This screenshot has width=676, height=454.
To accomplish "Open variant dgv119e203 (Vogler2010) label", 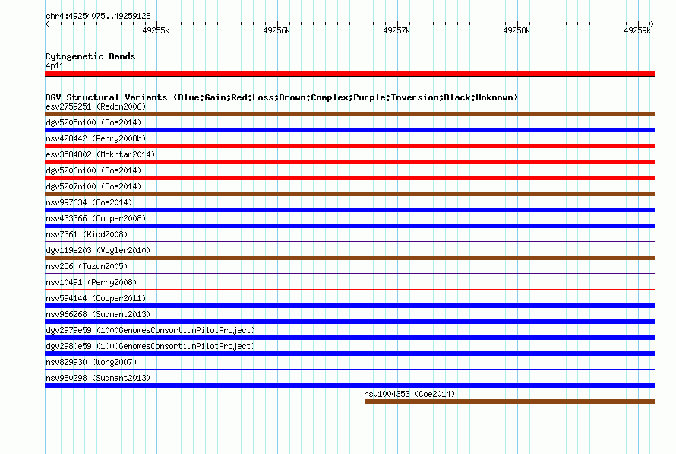I will click(x=98, y=250).
